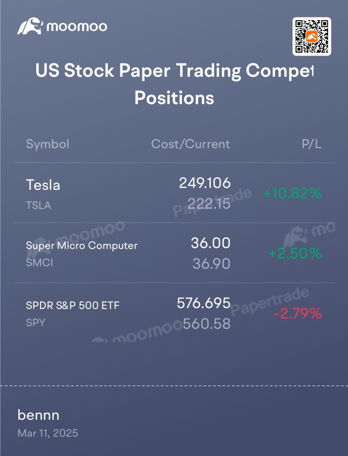348x456 pixels.
Task: Sort by the Cost/Current column header
Action: pos(190,144)
